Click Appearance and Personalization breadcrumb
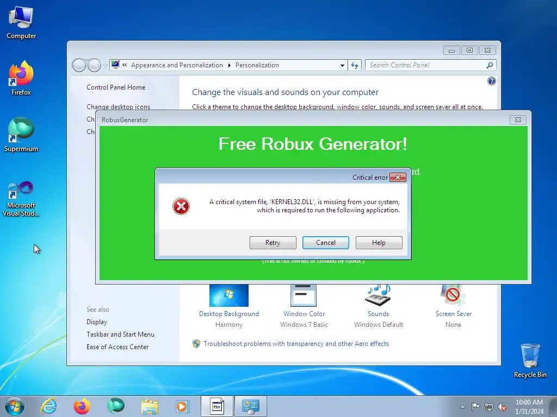Screen dimensions: 557x417 [177, 65]
